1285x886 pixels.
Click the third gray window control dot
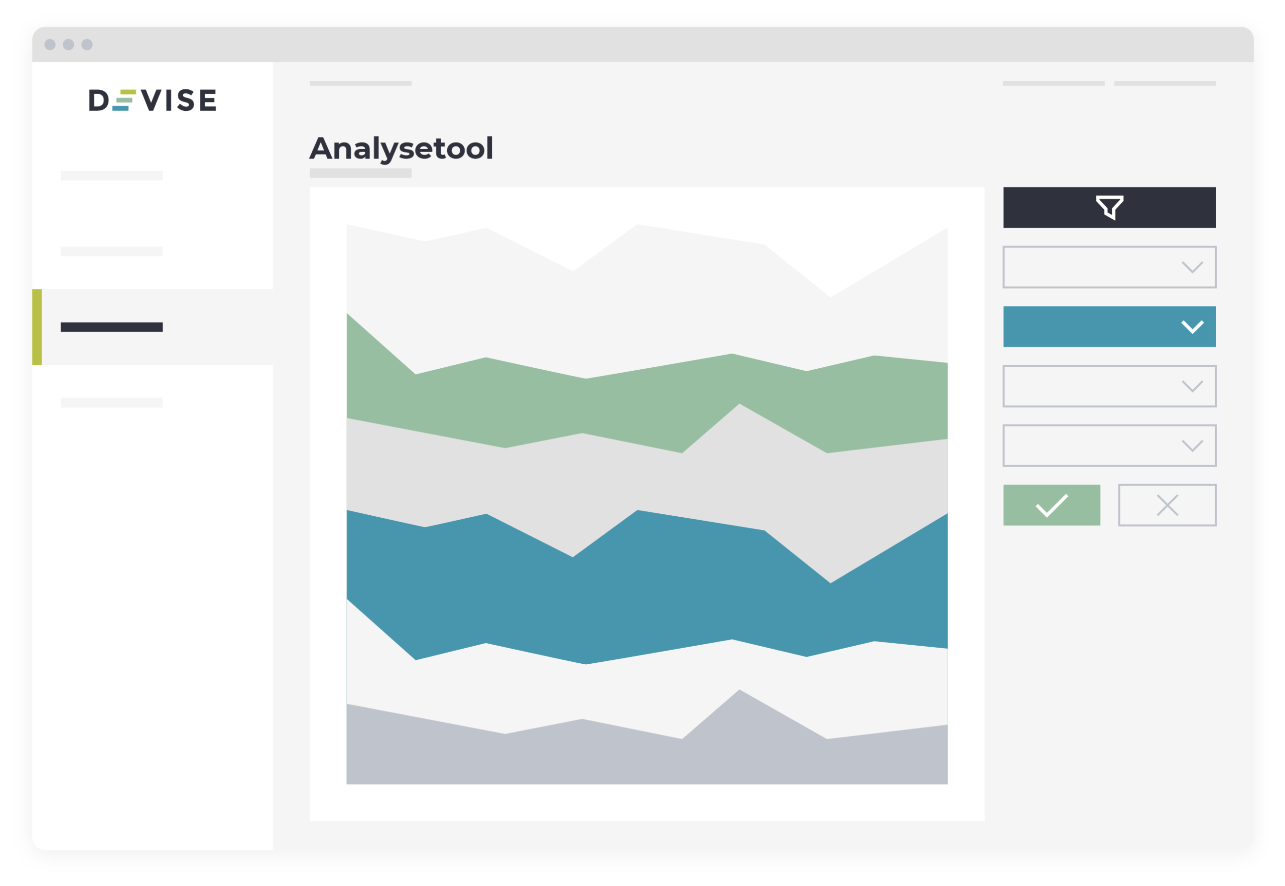point(87,45)
